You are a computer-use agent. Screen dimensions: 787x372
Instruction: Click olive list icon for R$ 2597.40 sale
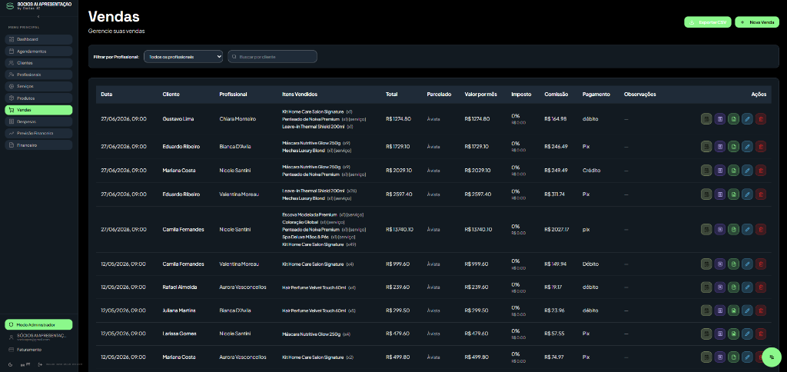pos(706,194)
